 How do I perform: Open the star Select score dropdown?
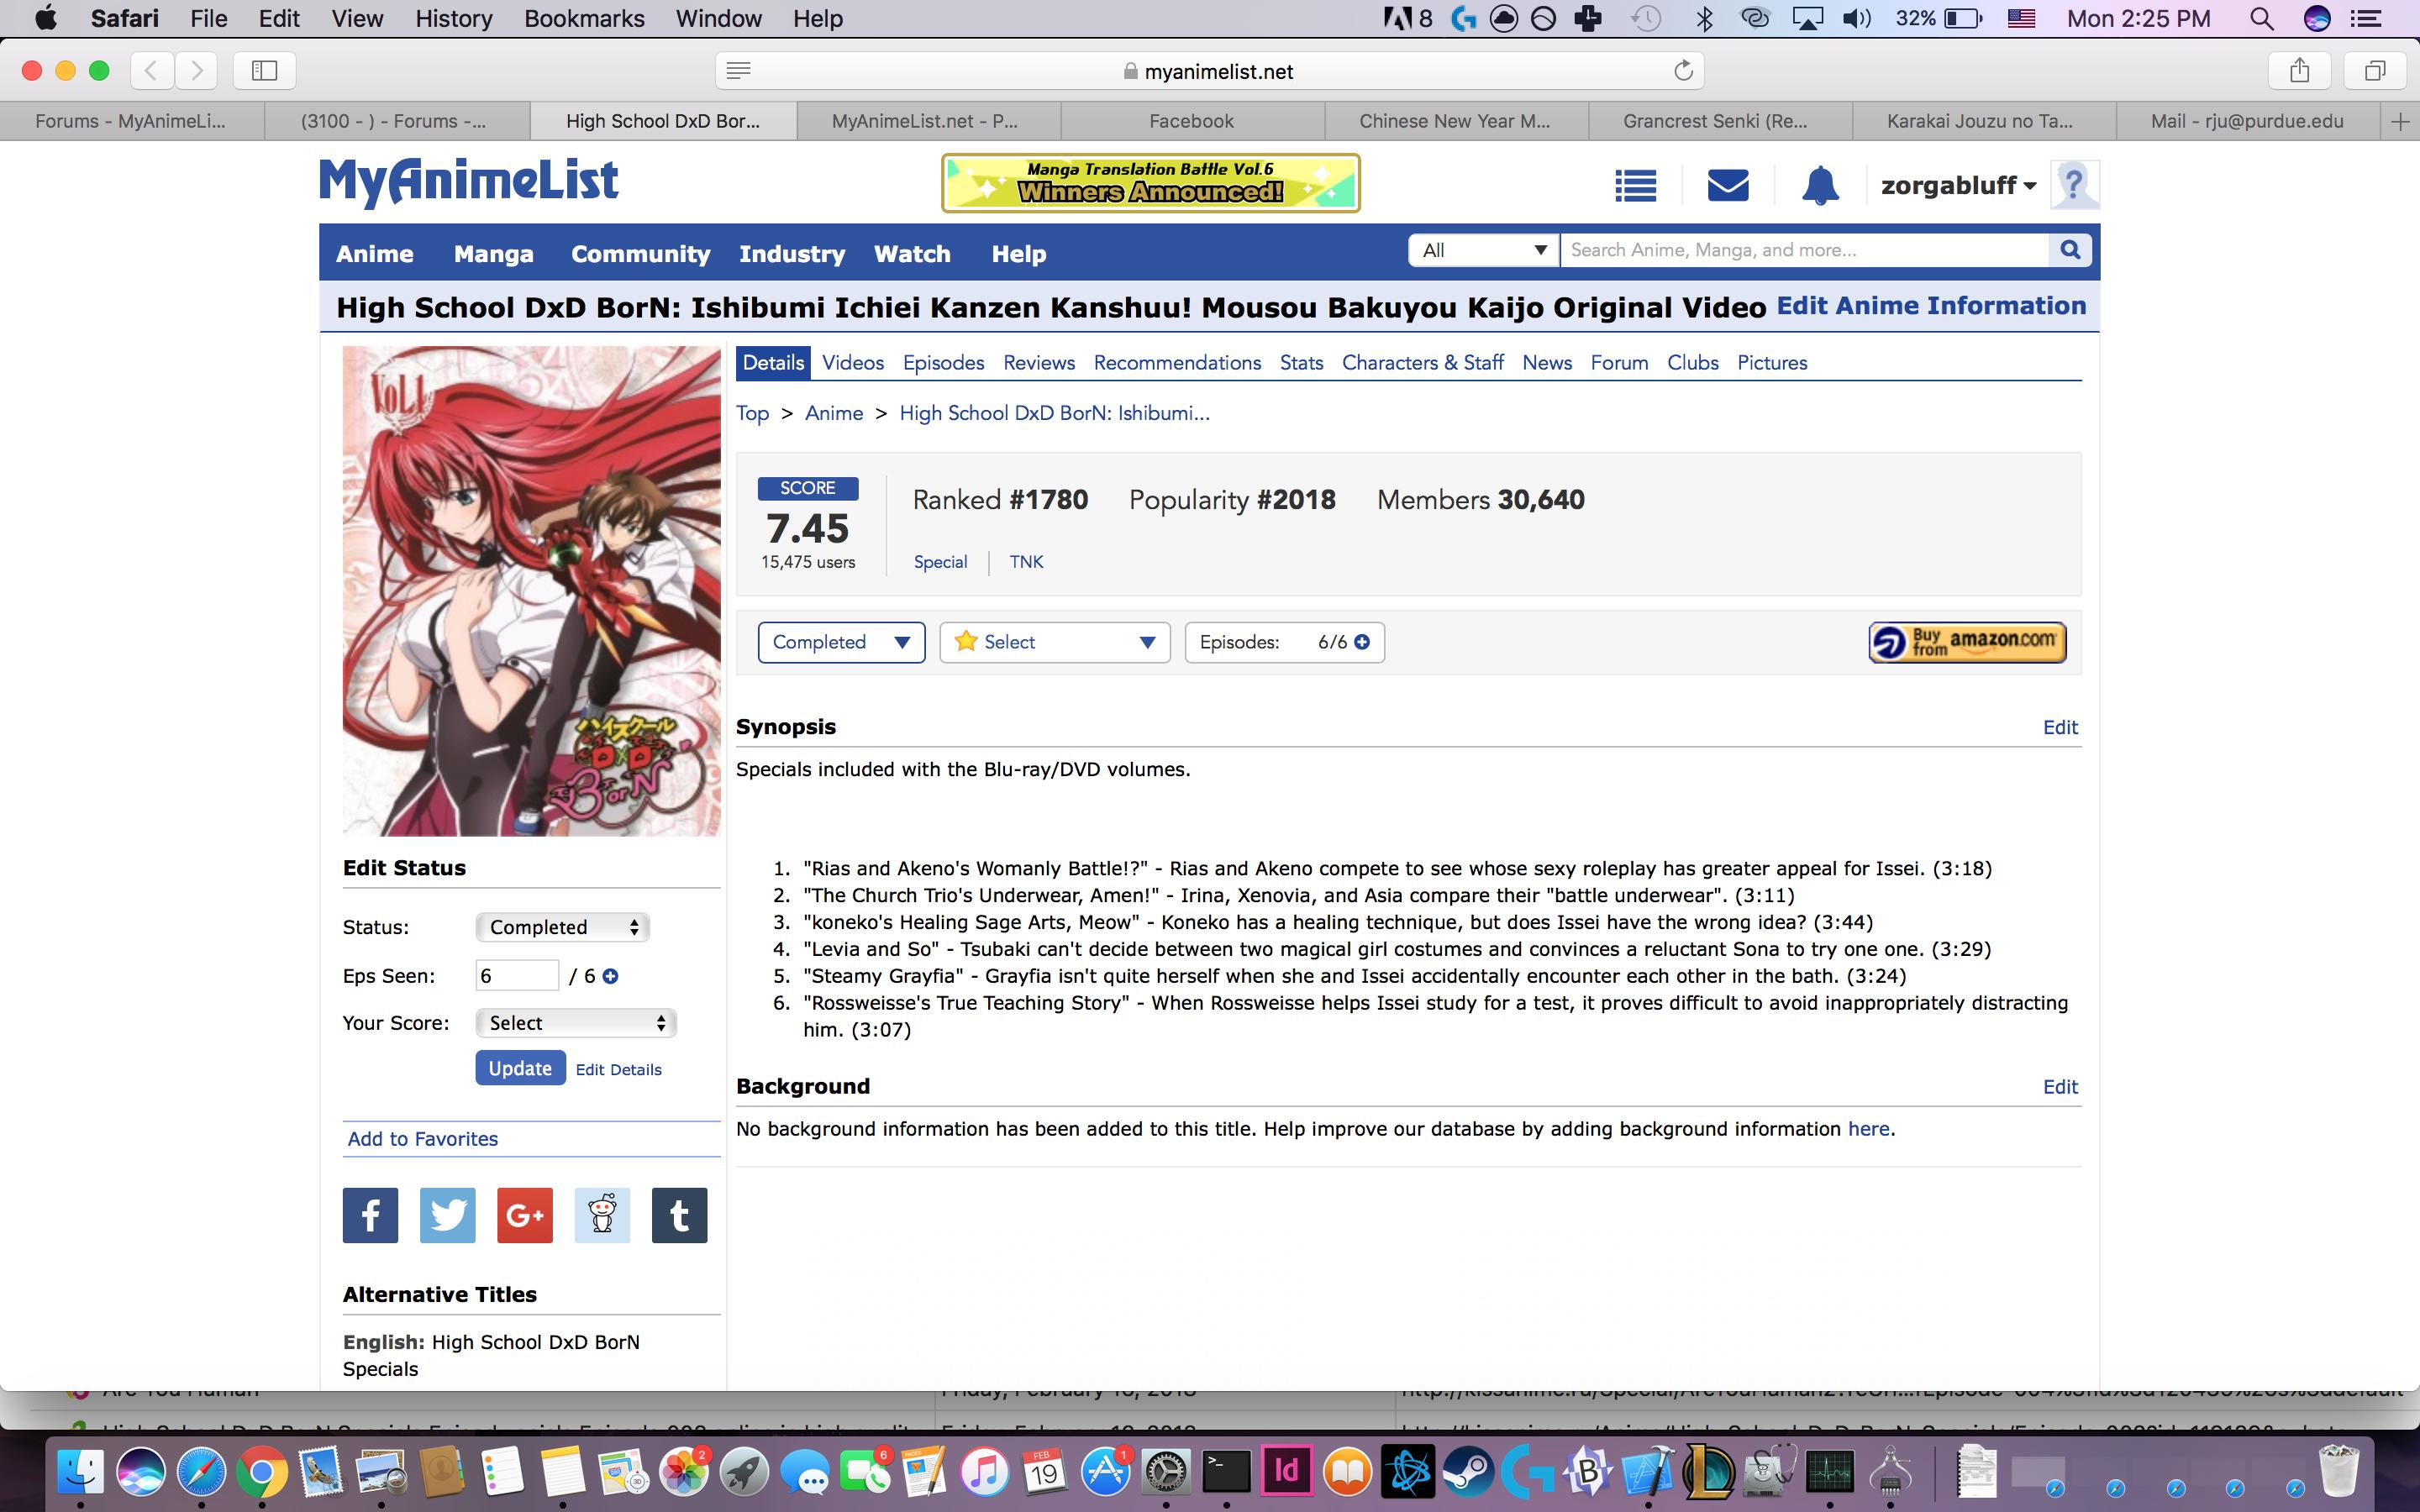(1055, 642)
